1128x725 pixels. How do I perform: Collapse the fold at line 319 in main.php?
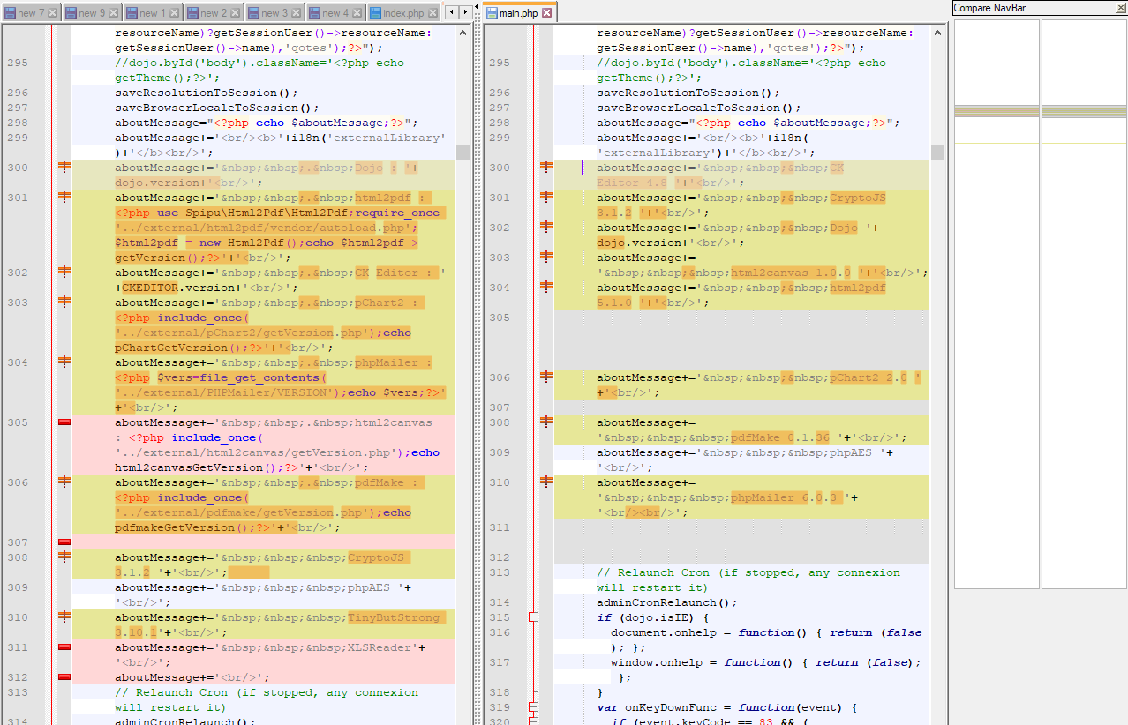coord(533,707)
